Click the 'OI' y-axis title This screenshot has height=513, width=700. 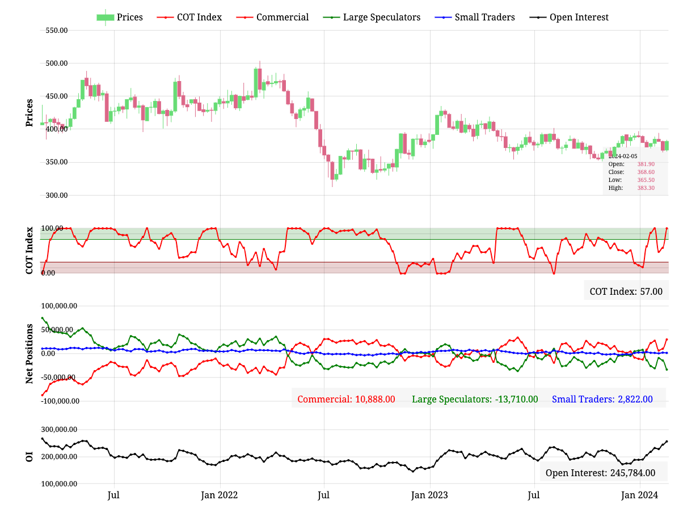(29, 456)
